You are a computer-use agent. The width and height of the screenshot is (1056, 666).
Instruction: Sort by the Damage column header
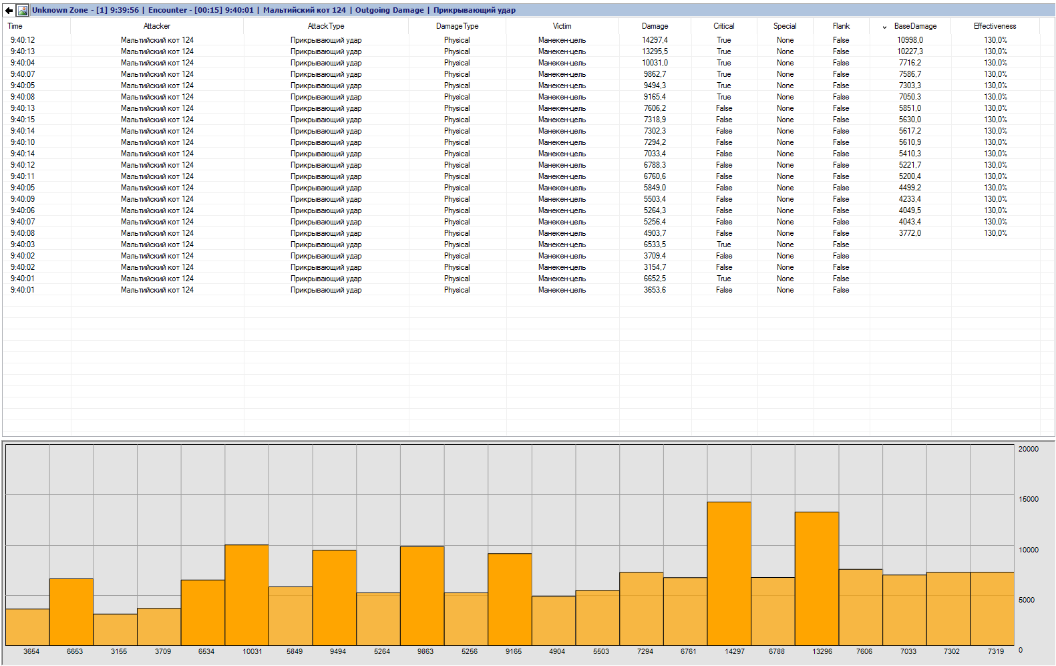655,26
